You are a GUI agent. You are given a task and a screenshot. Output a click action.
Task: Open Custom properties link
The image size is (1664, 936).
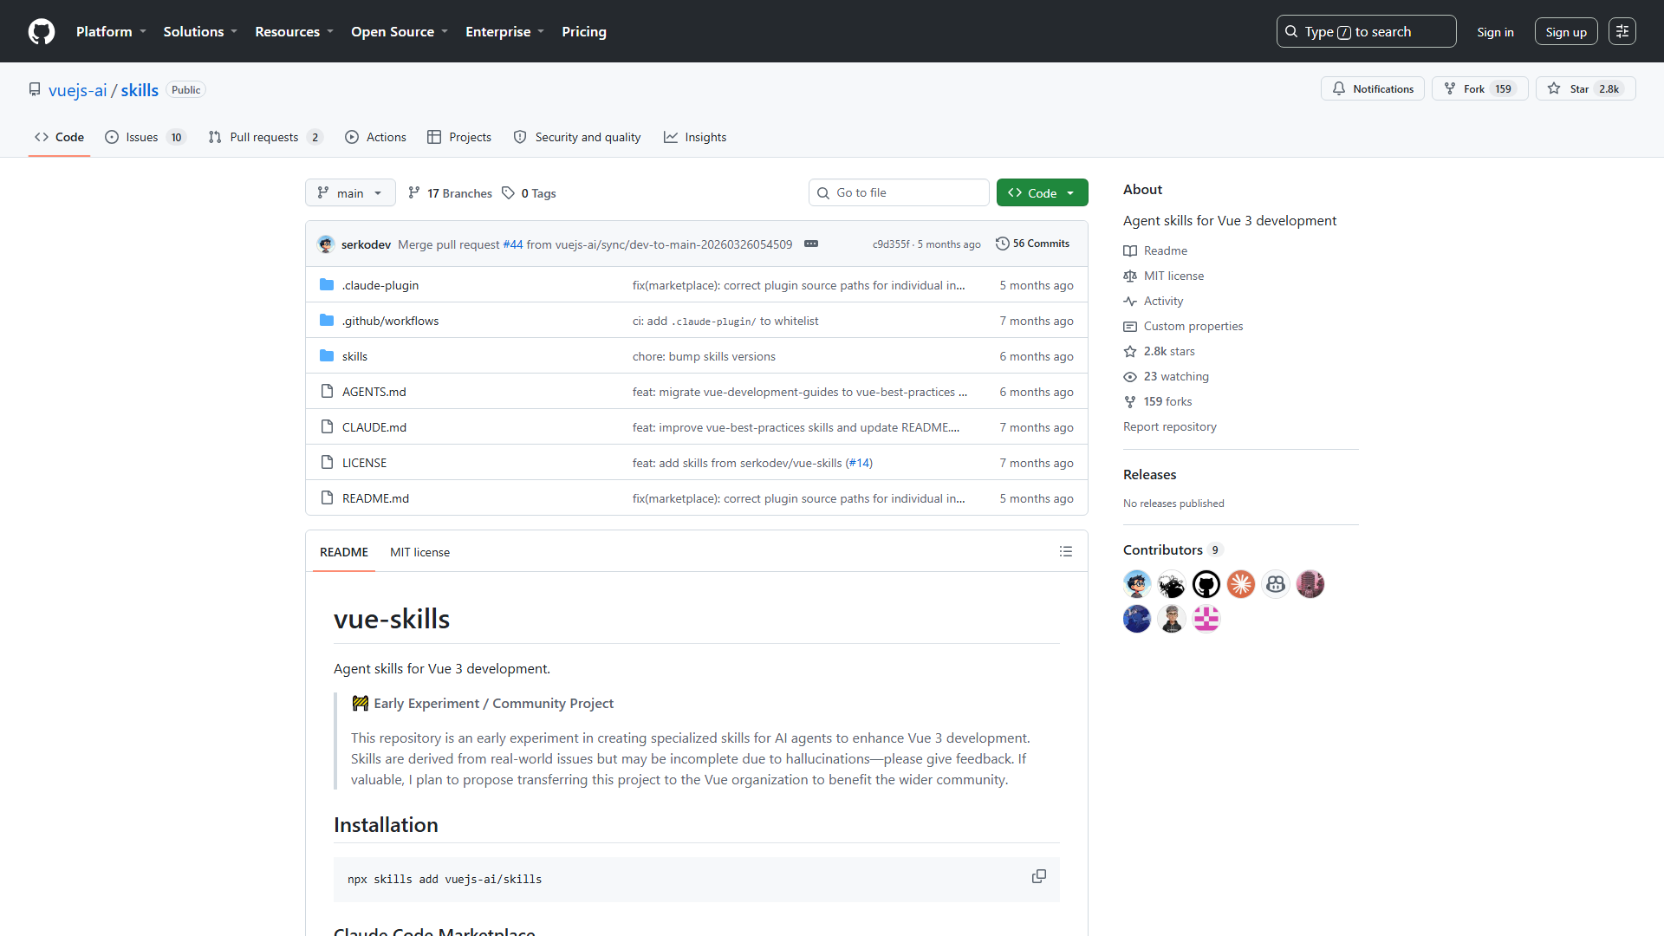pyautogui.click(x=1193, y=326)
